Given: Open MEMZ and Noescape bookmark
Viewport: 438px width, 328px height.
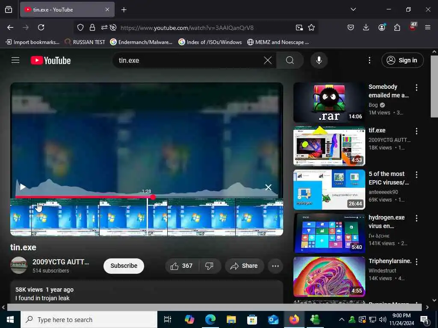Looking at the screenshot, I should point(278,42).
